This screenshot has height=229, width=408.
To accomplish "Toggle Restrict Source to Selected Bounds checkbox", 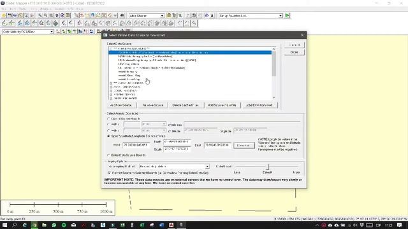I will pyautogui.click(x=109, y=172).
